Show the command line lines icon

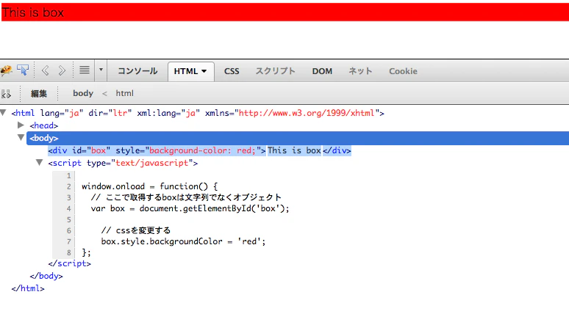[x=85, y=70]
